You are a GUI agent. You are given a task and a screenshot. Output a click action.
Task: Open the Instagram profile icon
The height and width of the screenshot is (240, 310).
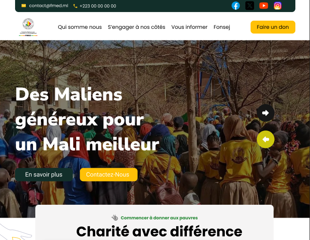click(x=278, y=6)
